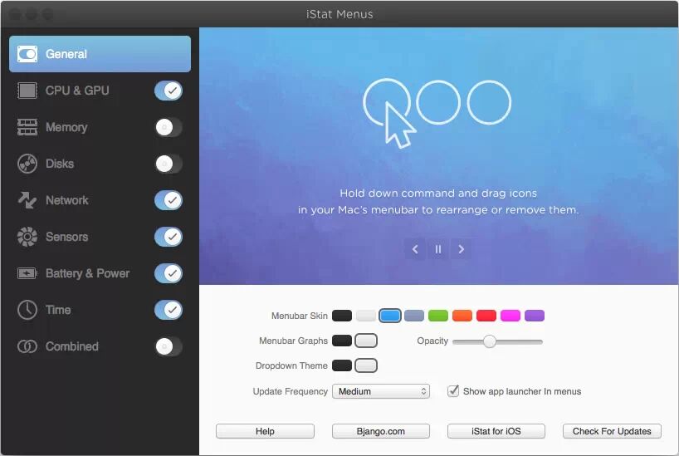Viewport: 679px width, 456px height.
Task: Choose the red Menubar Skin swatch
Action: point(486,316)
